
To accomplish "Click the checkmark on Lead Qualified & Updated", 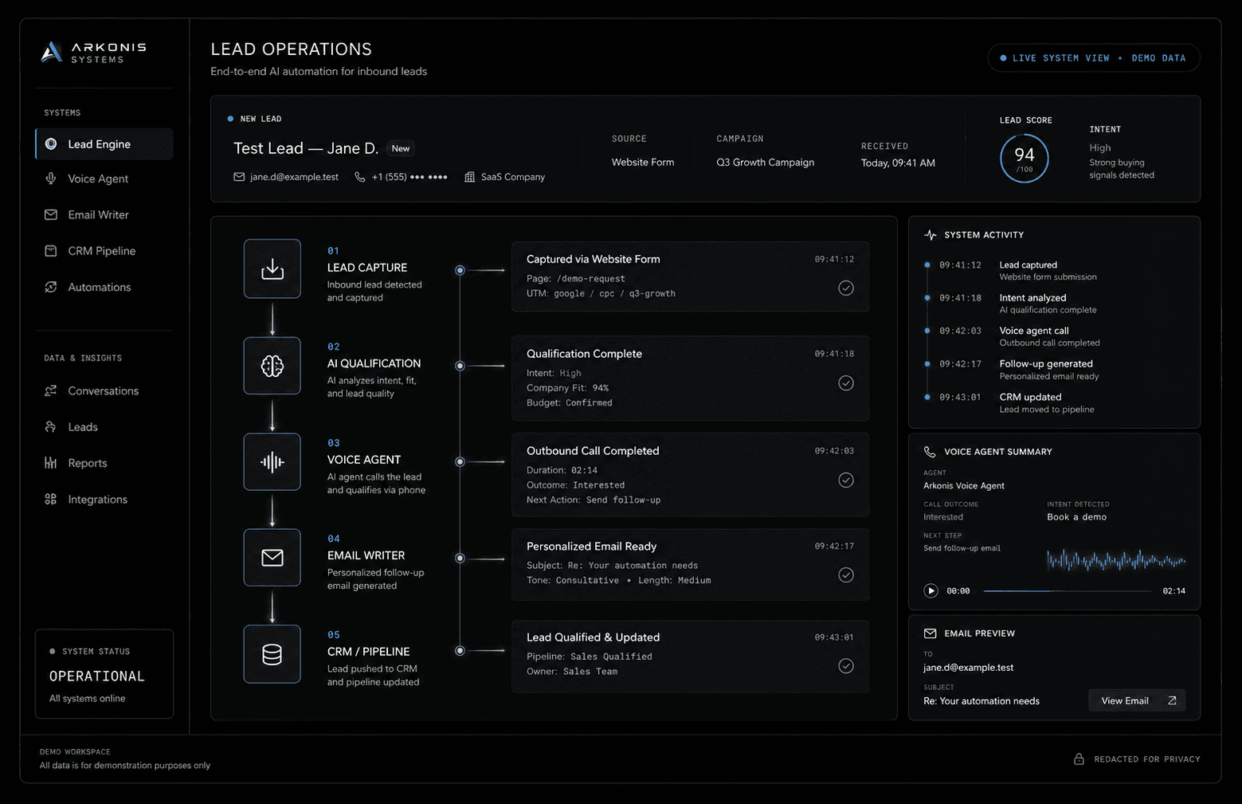I will click(846, 666).
